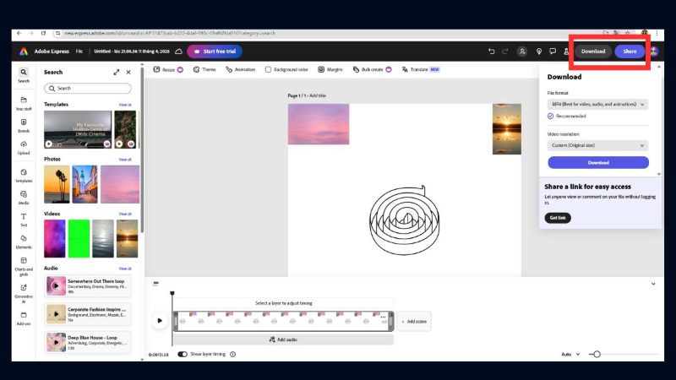Screen dimensions: 676x380
Task: Undo the last action
Action: tap(492, 52)
